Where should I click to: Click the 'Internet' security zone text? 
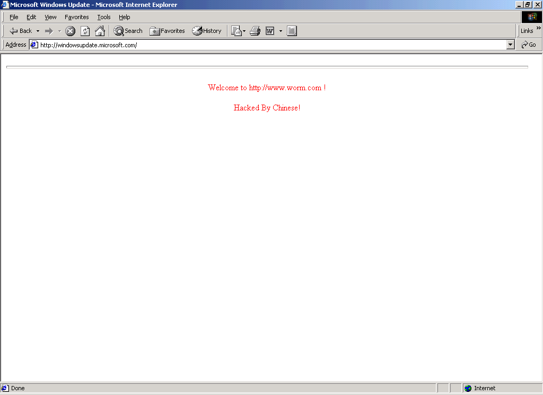pyautogui.click(x=485, y=388)
